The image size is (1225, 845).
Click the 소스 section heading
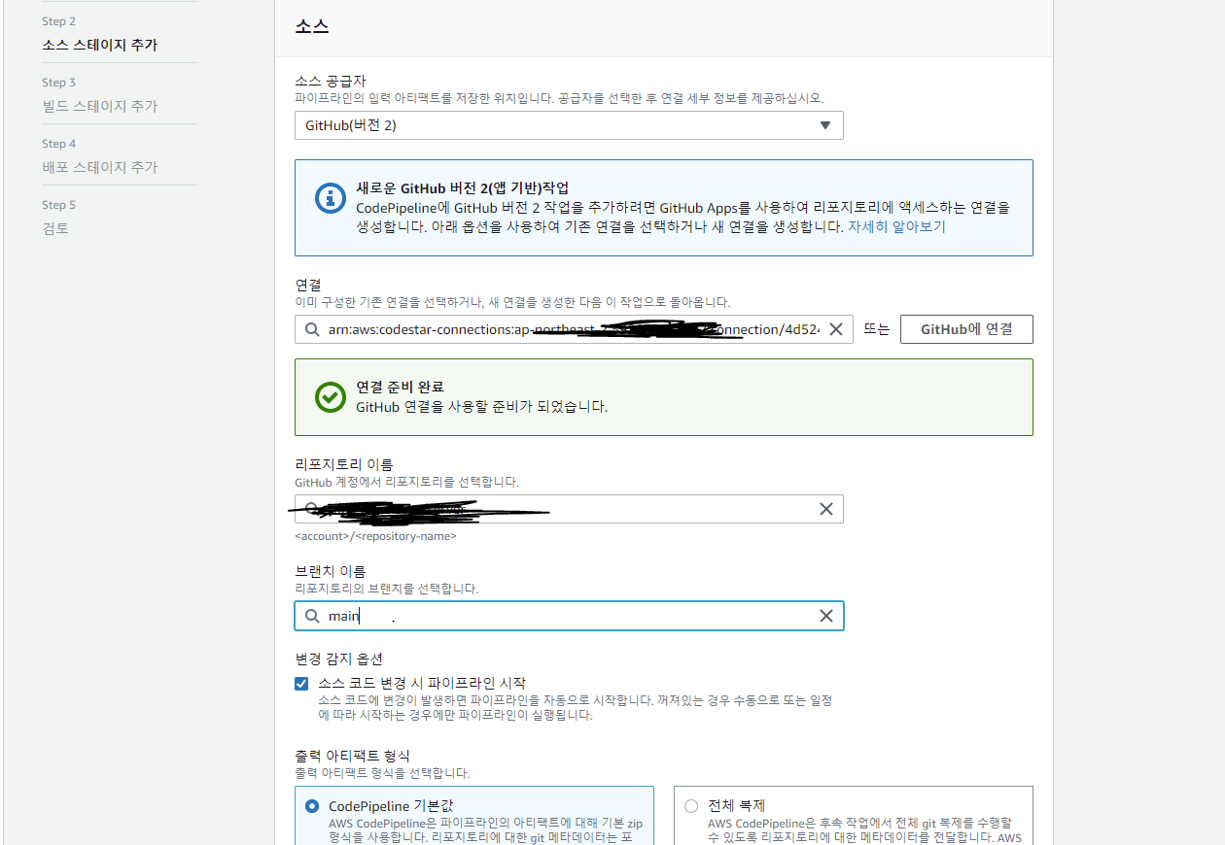[x=311, y=27]
